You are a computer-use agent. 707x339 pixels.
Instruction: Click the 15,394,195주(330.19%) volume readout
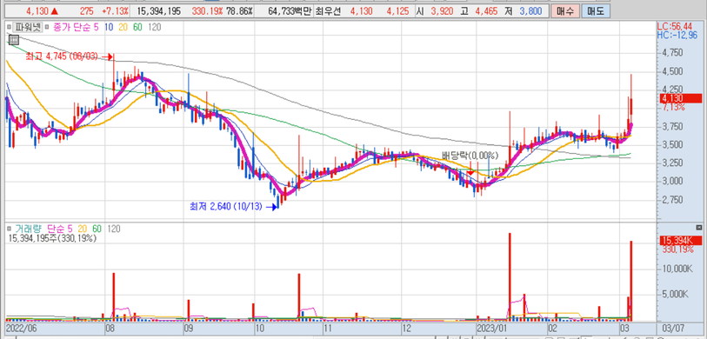(x=52, y=238)
